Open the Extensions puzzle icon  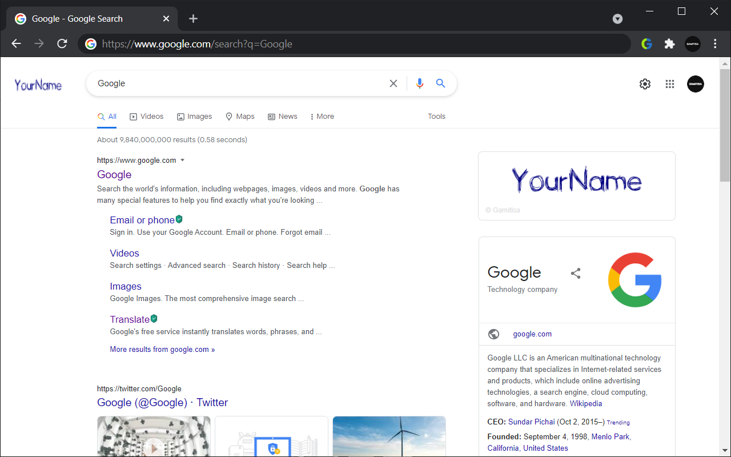coord(669,44)
